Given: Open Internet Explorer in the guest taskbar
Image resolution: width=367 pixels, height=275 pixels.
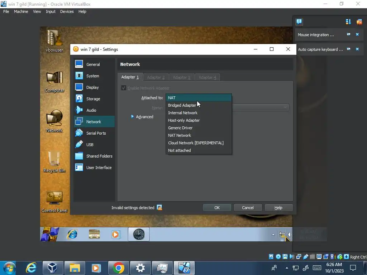Looking at the screenshot, I should (x=72, y=234).
